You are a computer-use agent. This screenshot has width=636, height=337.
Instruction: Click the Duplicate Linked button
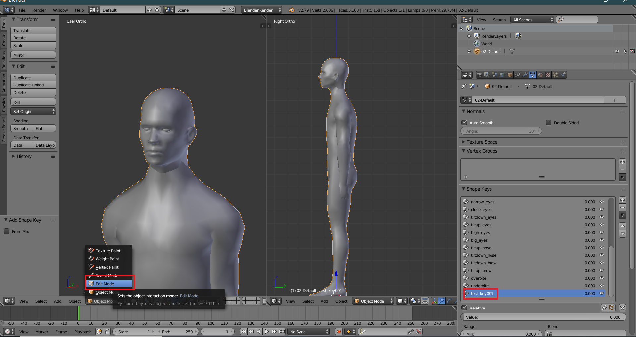pos(33,85)
